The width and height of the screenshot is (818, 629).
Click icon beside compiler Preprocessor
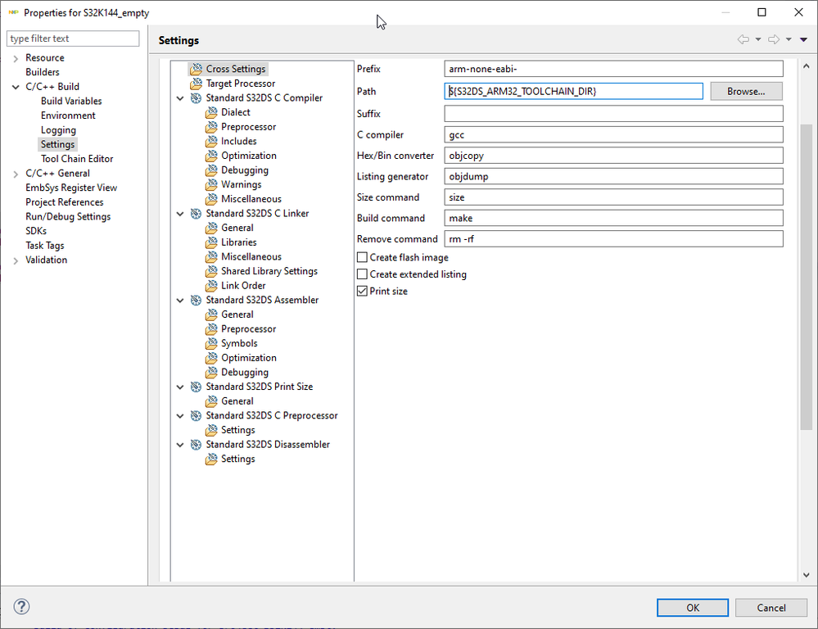211,127
